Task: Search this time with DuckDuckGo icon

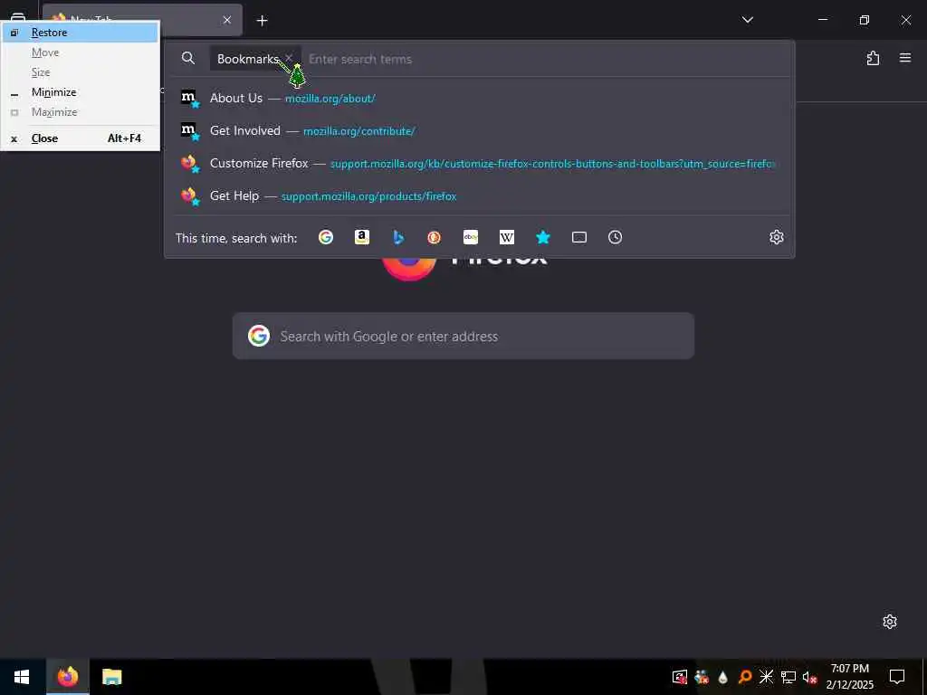Action: click(435, 237)
